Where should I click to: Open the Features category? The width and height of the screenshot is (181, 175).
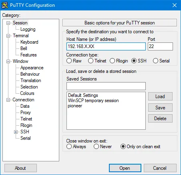click(x=28, y=55)
